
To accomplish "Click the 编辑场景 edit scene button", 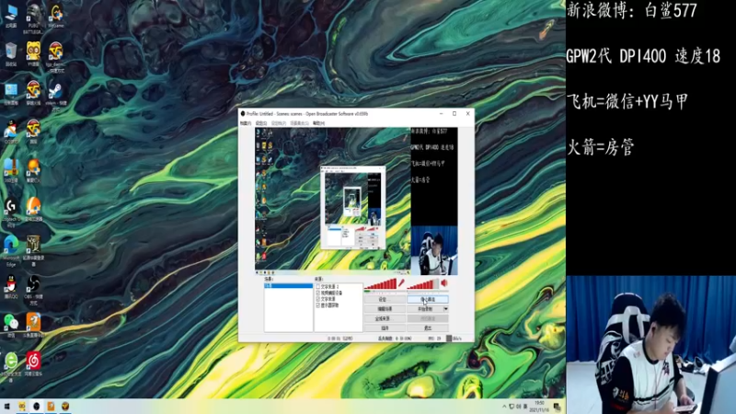I will [x=385, y=309].
